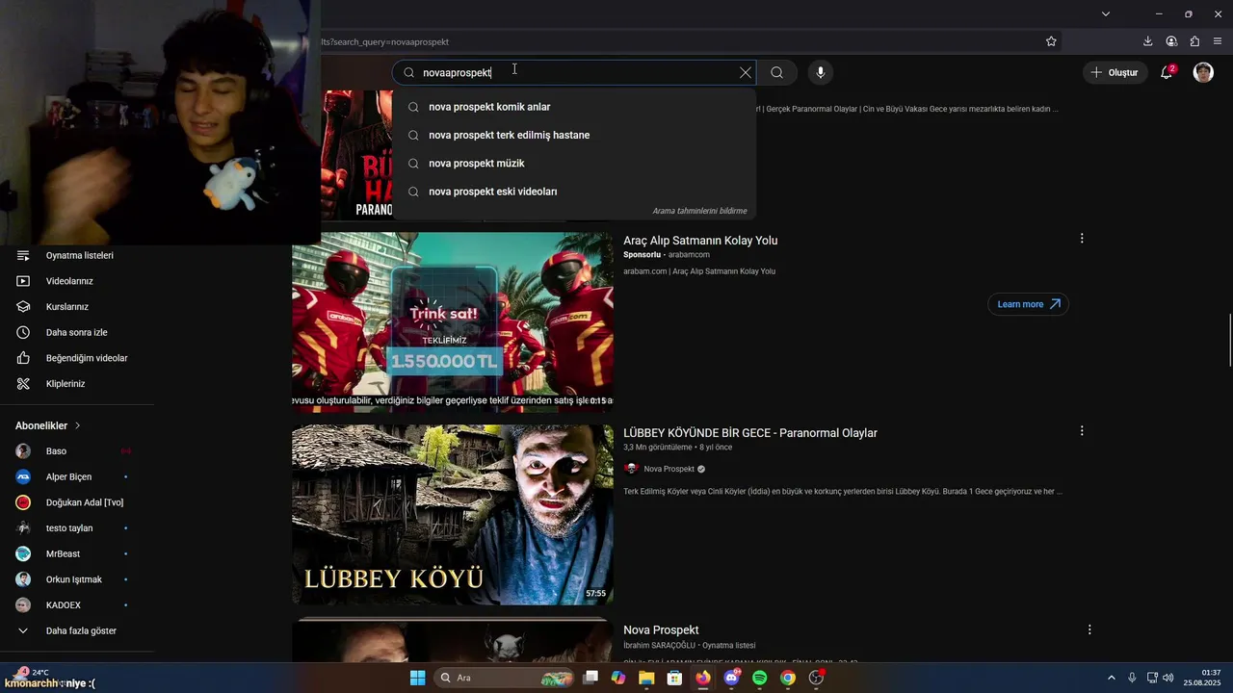This screenshot has height=693, width=1233.
Task: Show hidden system tray icons
Action: click(1111, 678)
